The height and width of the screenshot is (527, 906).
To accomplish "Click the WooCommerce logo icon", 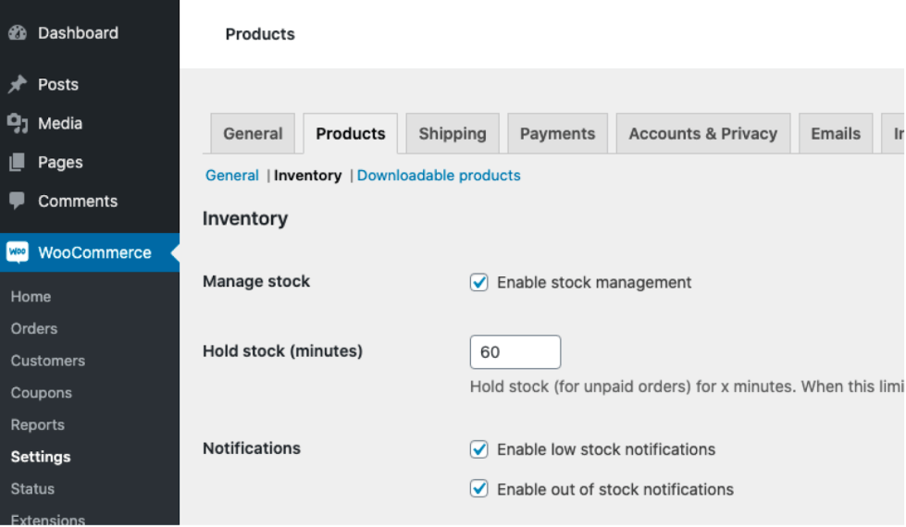I will pyautogui.click(x=18, y=252).
